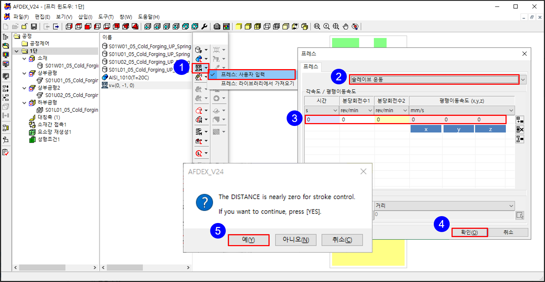Click the rotate view icon at toolbar end
Image resolution: width=545 pixels, height=282 pixels.
tap(355, 26)
